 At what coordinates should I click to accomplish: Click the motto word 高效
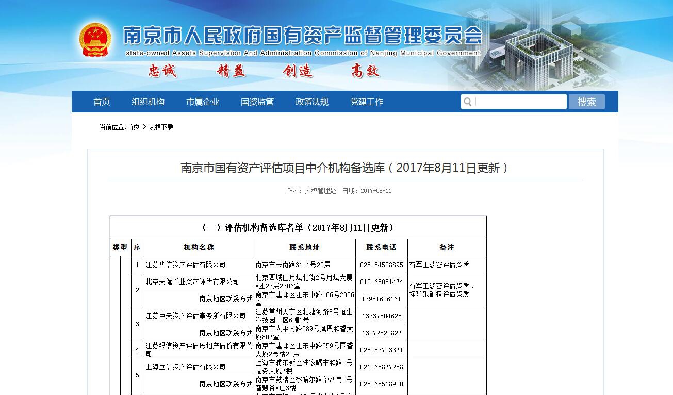366,71
